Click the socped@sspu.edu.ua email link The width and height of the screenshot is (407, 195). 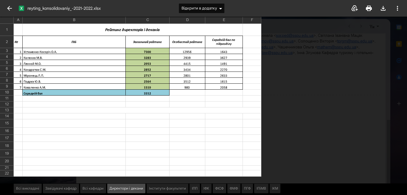(x=294, y=35)
